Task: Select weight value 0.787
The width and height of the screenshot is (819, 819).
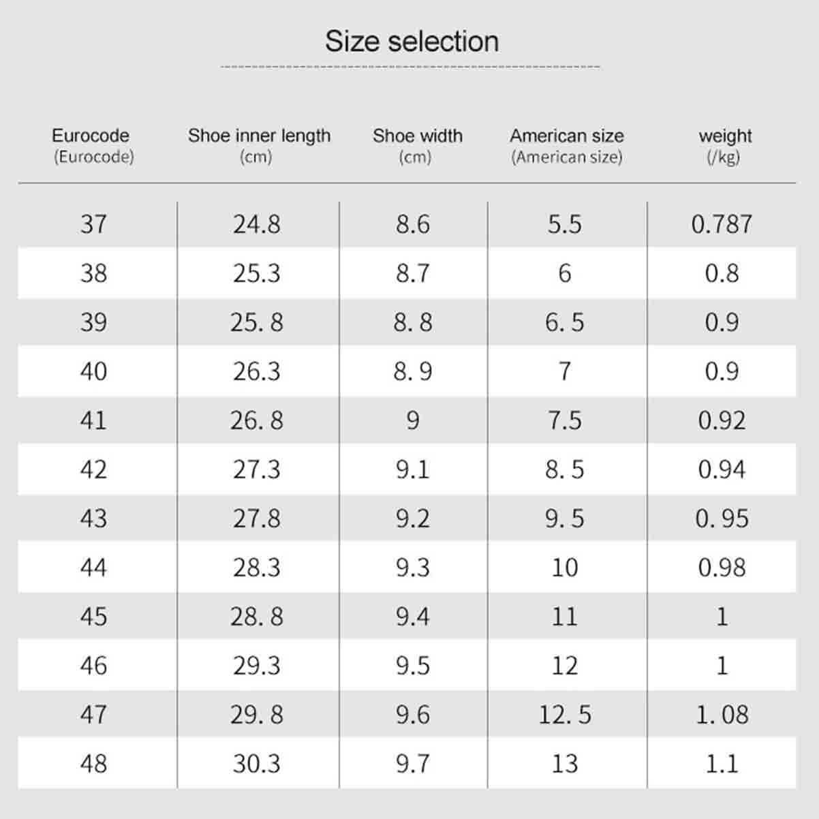Action: coord(722,224)
